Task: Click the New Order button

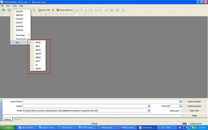Action: click(x=44, y=10)
